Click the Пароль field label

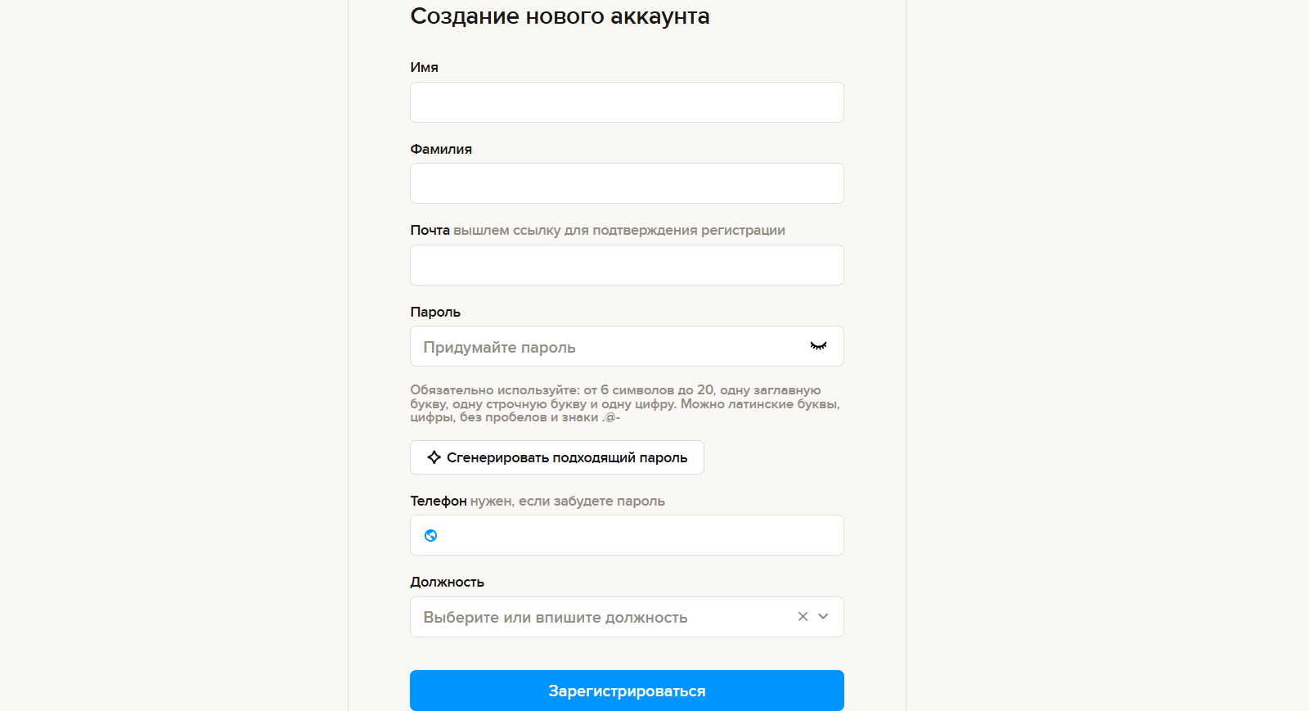point(435,312)
